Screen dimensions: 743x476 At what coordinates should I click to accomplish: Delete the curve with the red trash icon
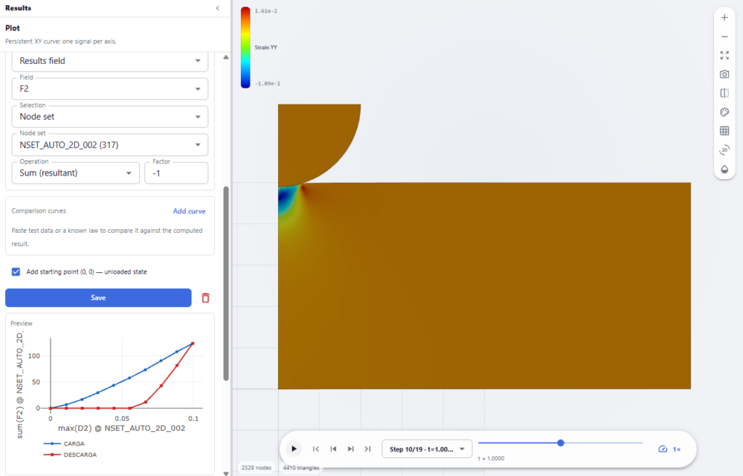pyautogui.click(x=205, y=297)
